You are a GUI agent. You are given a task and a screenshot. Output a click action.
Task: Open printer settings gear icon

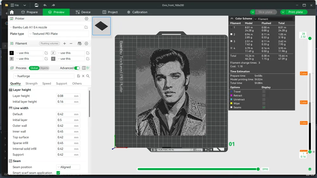tap(86, 19)
